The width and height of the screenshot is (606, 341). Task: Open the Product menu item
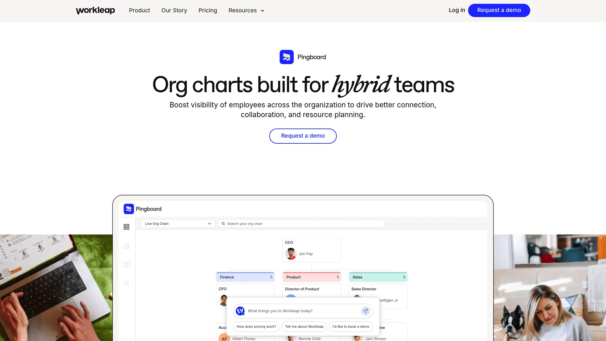tap(140, 10)
